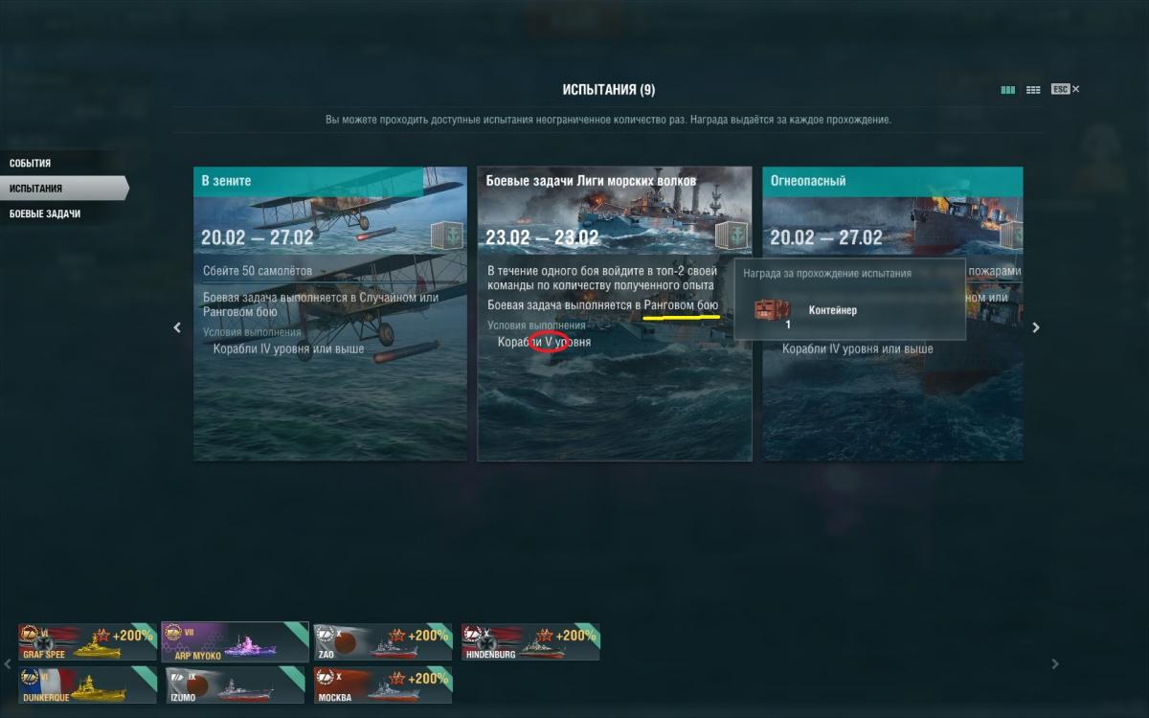Switch to the large card grid view
Image resolution: width=1149 pixels, height=718 pixels.
pyautogui.click(x=1007, y=89)
